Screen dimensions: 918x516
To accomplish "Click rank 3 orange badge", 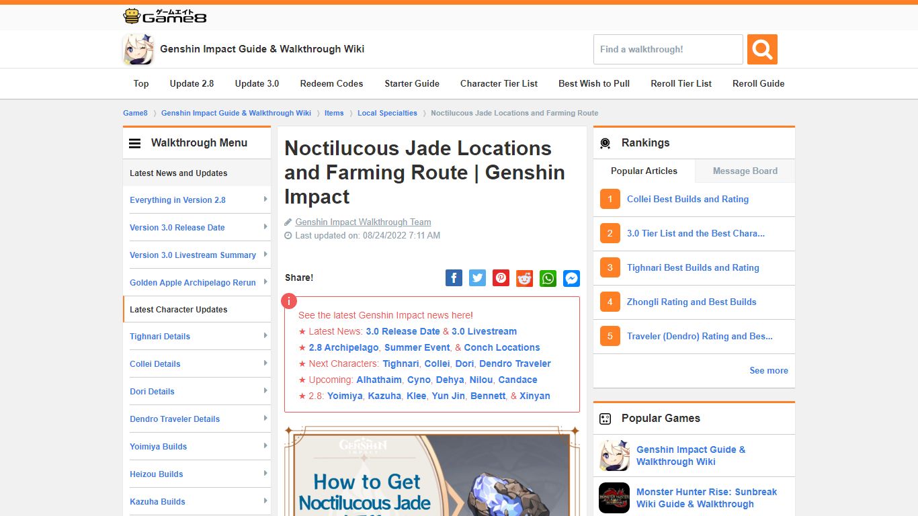I will pos(610,267).
